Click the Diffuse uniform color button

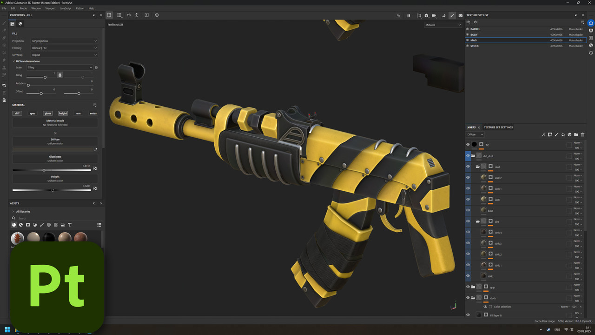(x=55, y=141)
